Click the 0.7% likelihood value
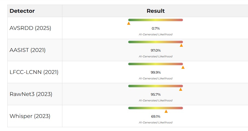Viewport: 248px width, 131px height. pyautogui.click(x=156, y=28)
